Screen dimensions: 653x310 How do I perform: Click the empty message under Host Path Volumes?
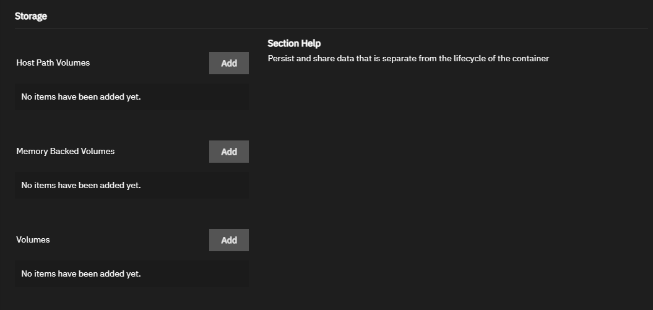click(x=81, y=97)
